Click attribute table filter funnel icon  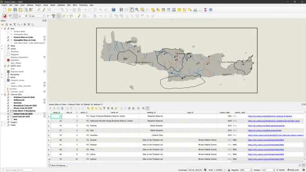tap(104, 108)
